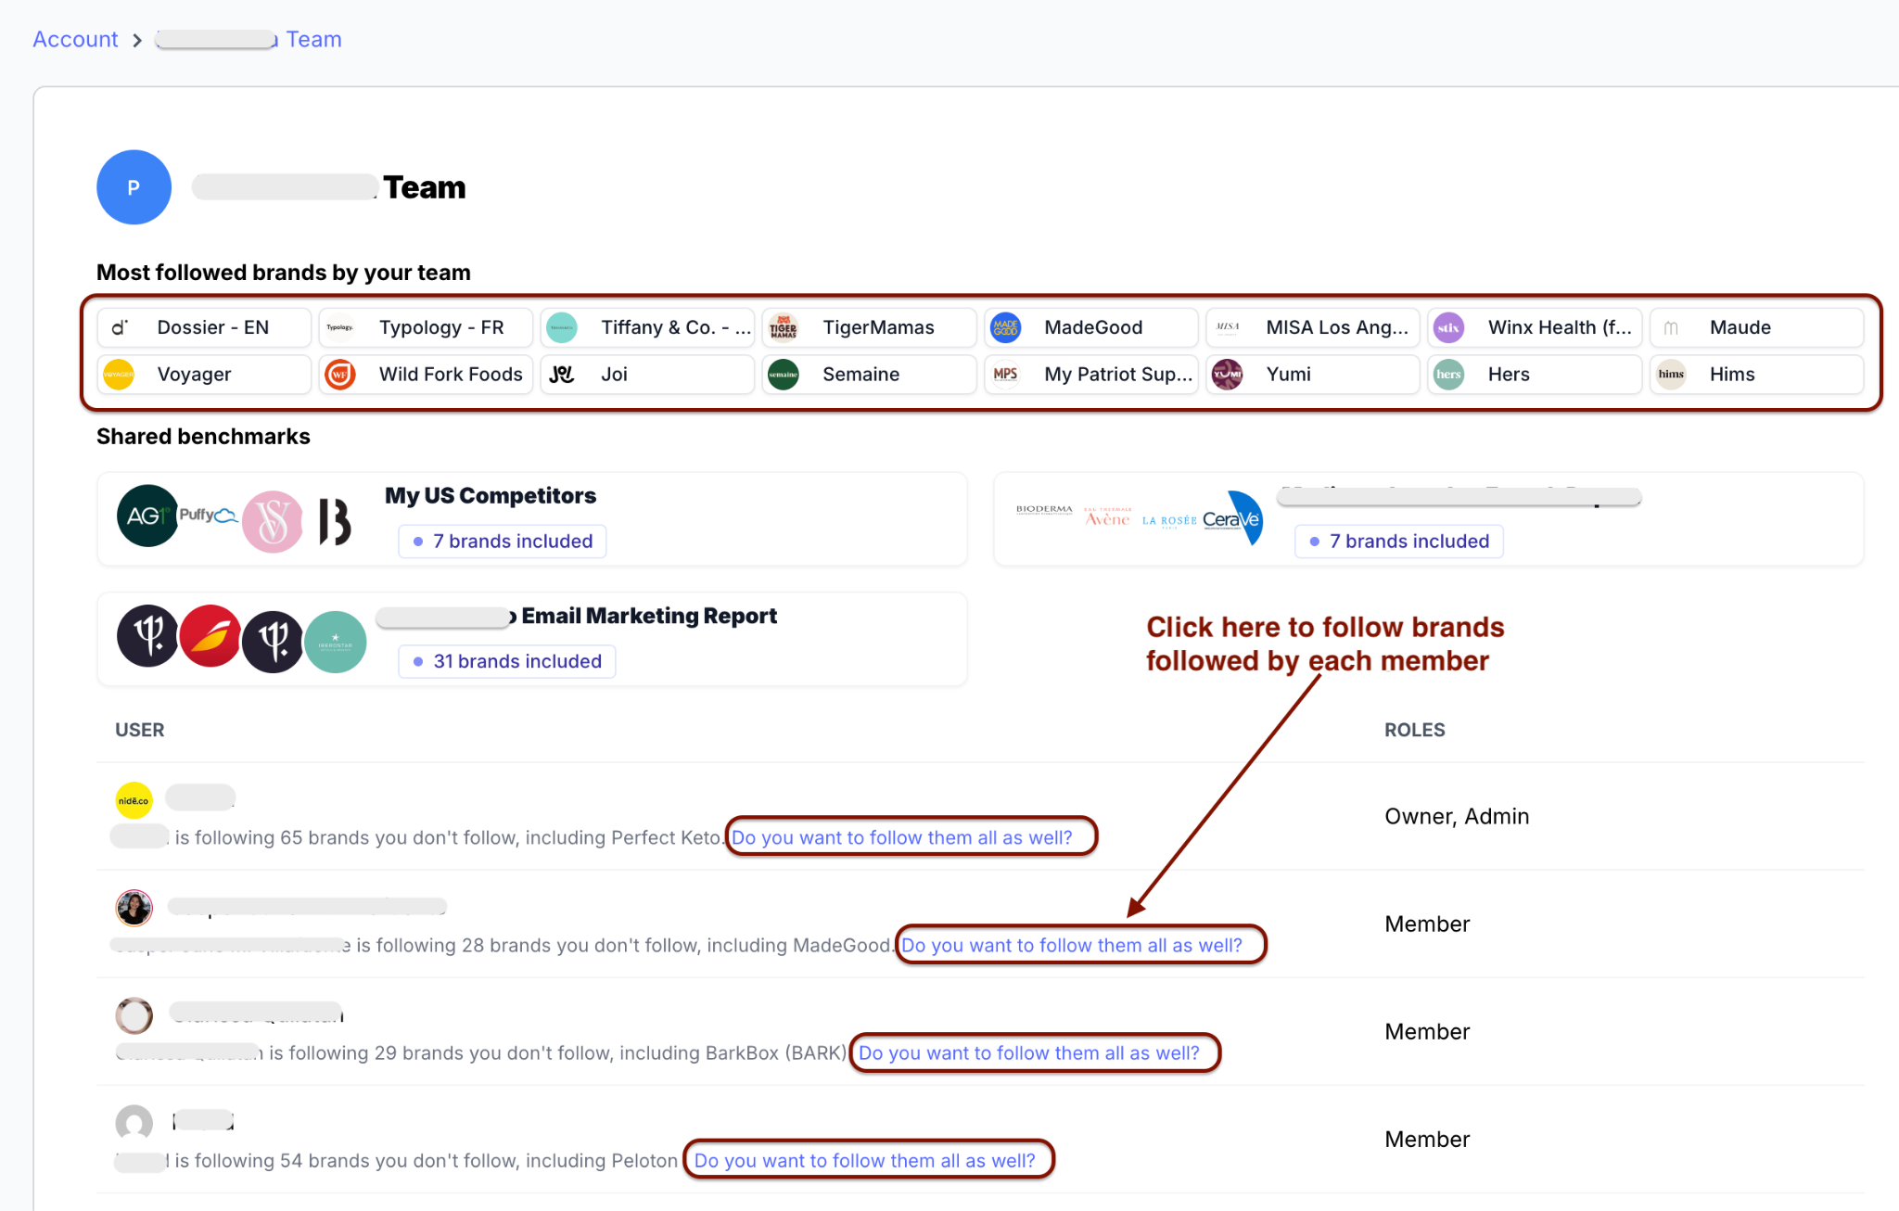Navigate to Account breadcrumb link
1899x1211 pixels.
tap(75, 39)
